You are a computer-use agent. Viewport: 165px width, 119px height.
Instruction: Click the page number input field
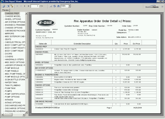[35, 6]
